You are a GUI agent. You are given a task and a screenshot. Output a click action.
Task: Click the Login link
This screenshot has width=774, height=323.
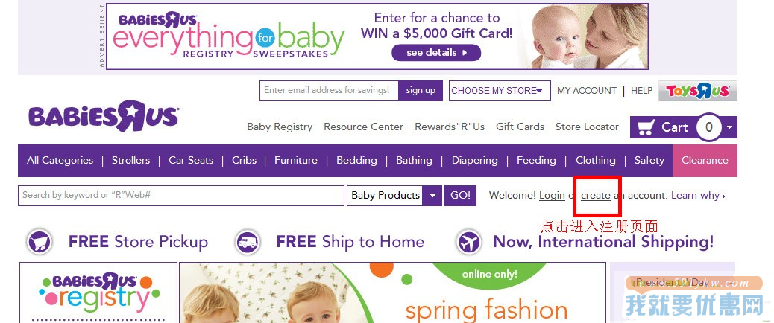point(552,196)
